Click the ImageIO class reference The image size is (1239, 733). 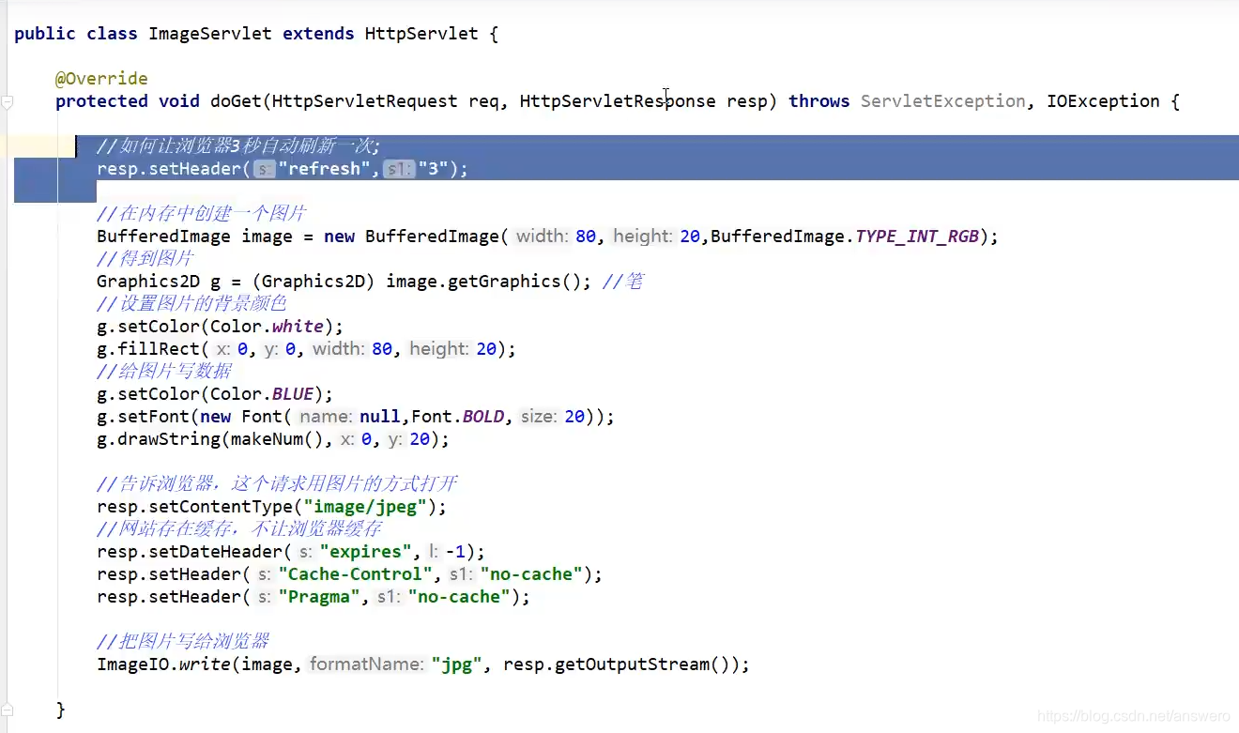click(x=132, y=664)
